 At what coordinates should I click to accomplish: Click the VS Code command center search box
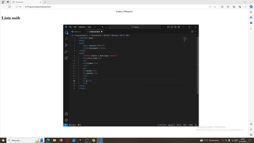pyautogui.click(x=135, y=27)
